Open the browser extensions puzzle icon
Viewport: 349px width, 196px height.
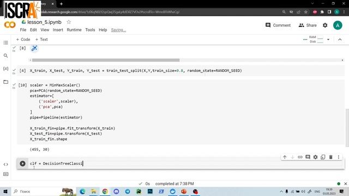tap(322, 12)
